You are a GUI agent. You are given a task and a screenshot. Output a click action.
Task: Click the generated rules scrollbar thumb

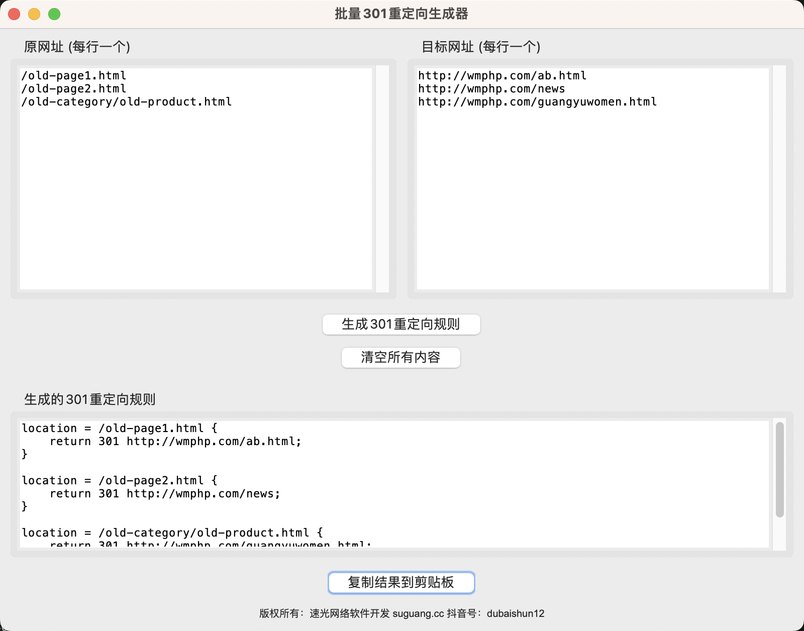(x=780, y=470)
